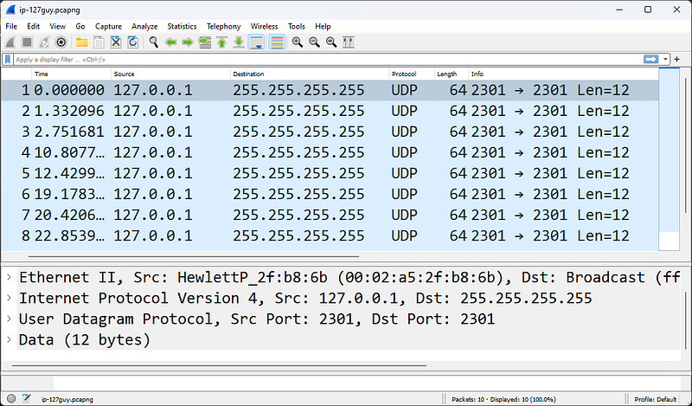Open the View menu
The width and height of the screenshot is (692, 406).
[x=57, y=27]
